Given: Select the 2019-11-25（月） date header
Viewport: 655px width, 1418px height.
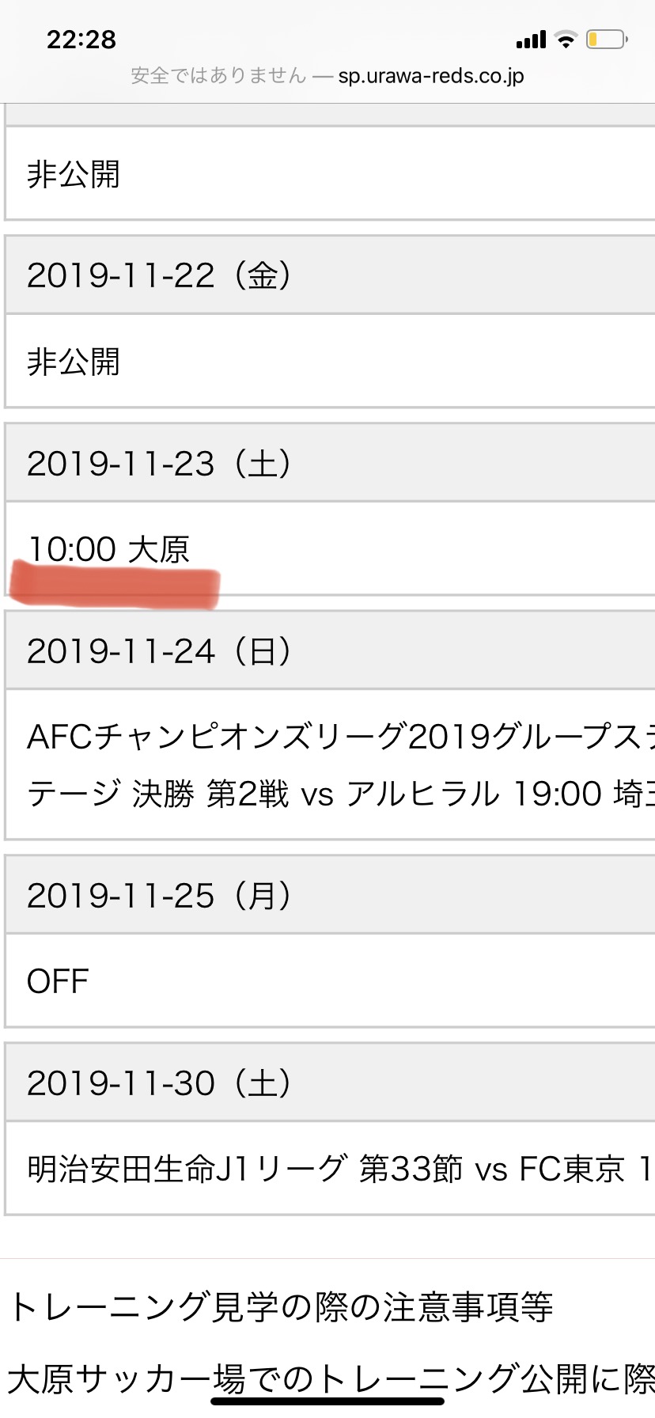Looking at the screenshot, I should pyautogui.click(x=159, y=896).
